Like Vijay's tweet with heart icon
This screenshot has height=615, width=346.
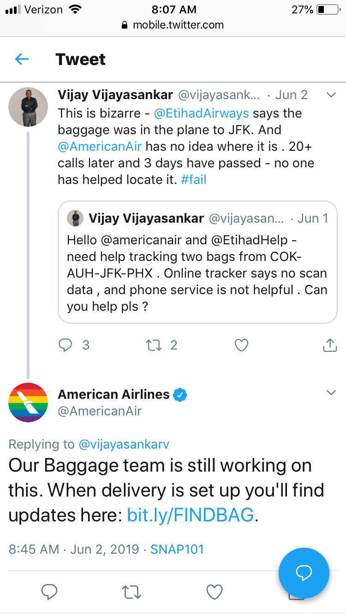click(x=241, y=345)
